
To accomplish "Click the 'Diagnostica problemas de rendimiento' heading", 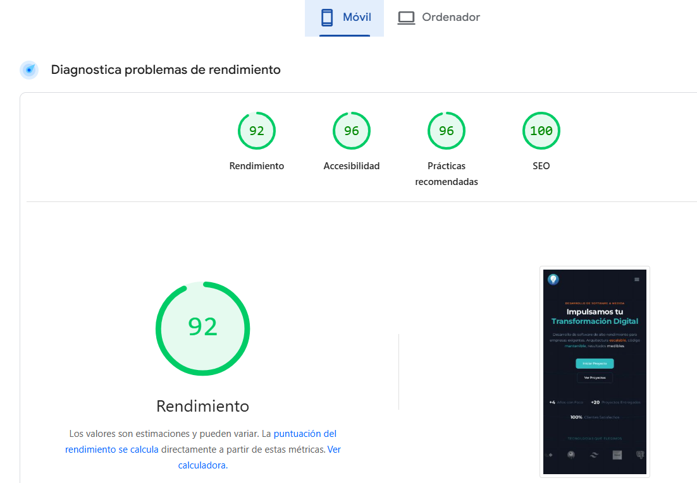I will (x=166, y=70).
